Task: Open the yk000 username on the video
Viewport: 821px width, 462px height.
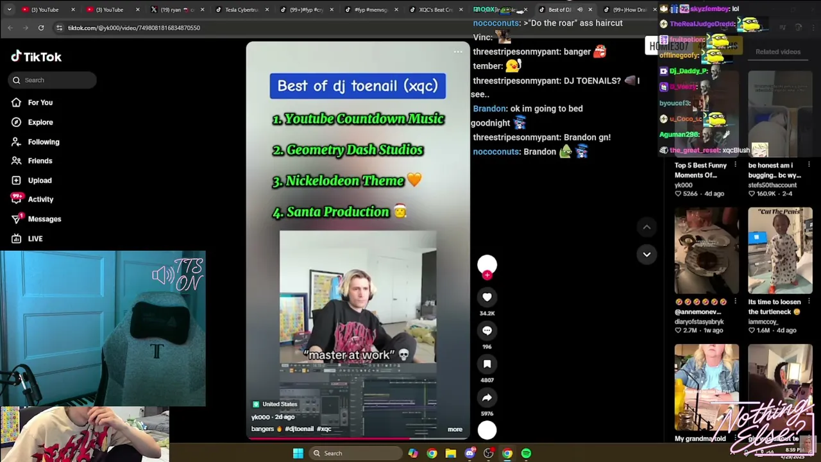Action: pyautogui.click(x=260, y=417)
